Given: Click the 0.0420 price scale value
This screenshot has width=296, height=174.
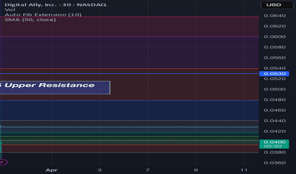Looking at the screenshot, I should 275,131.
